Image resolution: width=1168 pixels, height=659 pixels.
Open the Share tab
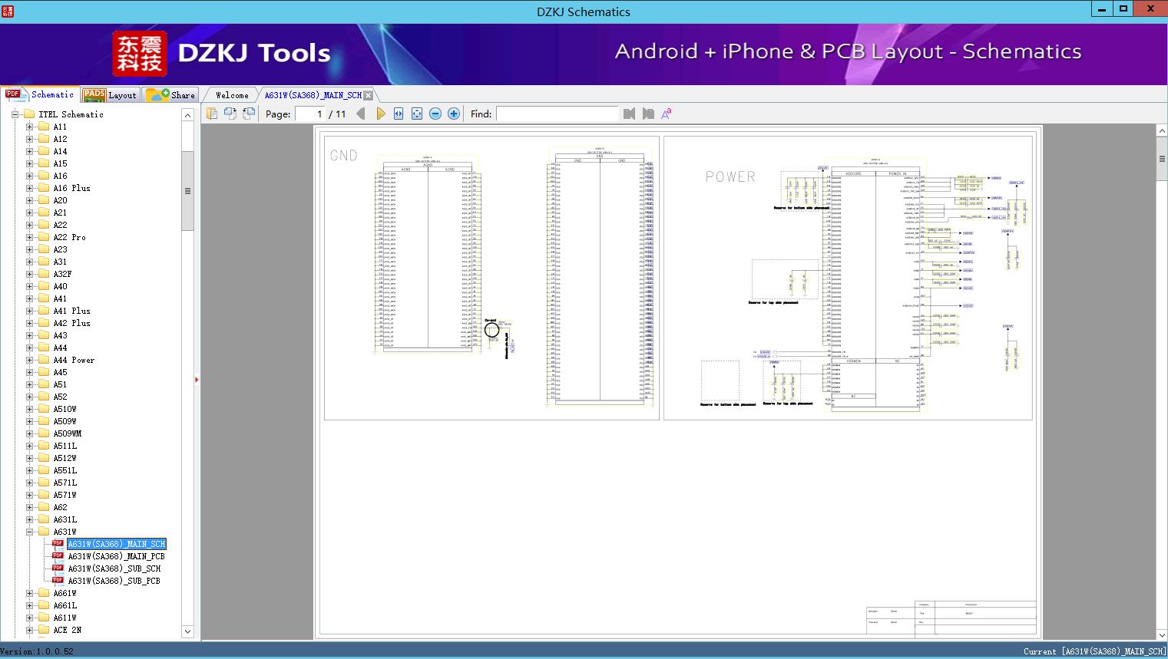coord(170,94)
